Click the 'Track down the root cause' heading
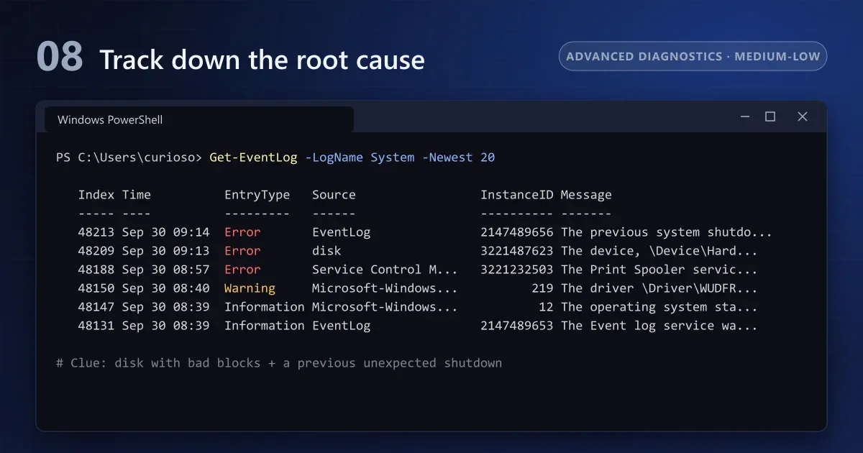Screen dimensions: 863x453 262,60
